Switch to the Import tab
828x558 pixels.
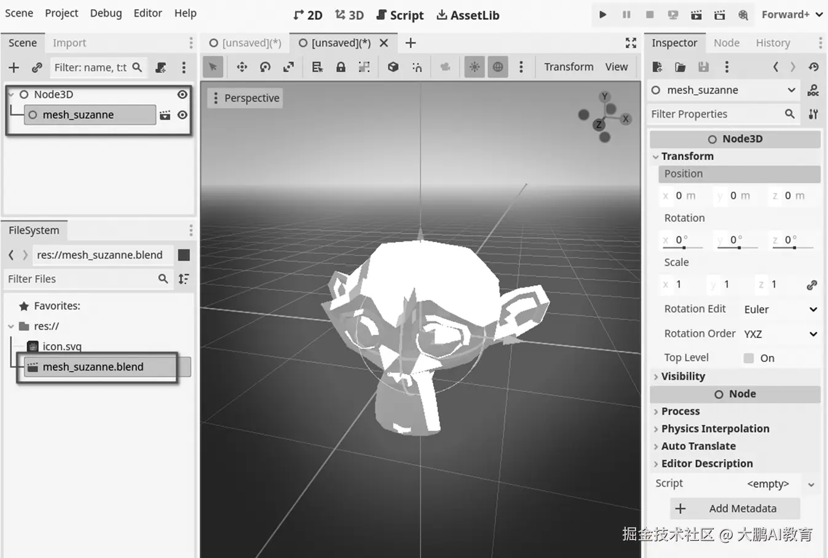coord(69,43)
